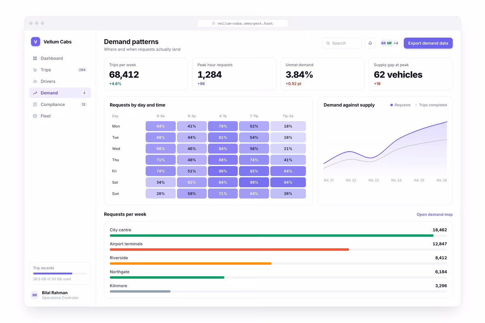
Task: Click the Trip records storage bar
Action: pos(60,273)
